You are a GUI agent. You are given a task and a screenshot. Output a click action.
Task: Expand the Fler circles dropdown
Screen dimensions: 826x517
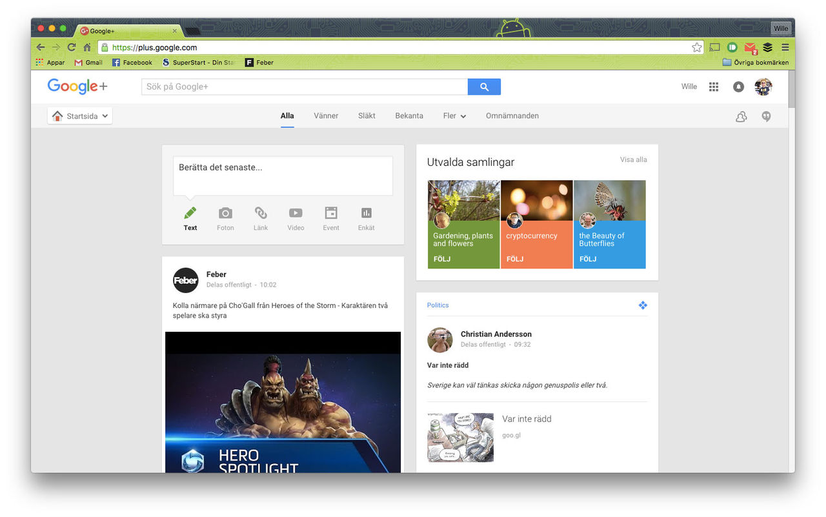[x=454, y=116]
